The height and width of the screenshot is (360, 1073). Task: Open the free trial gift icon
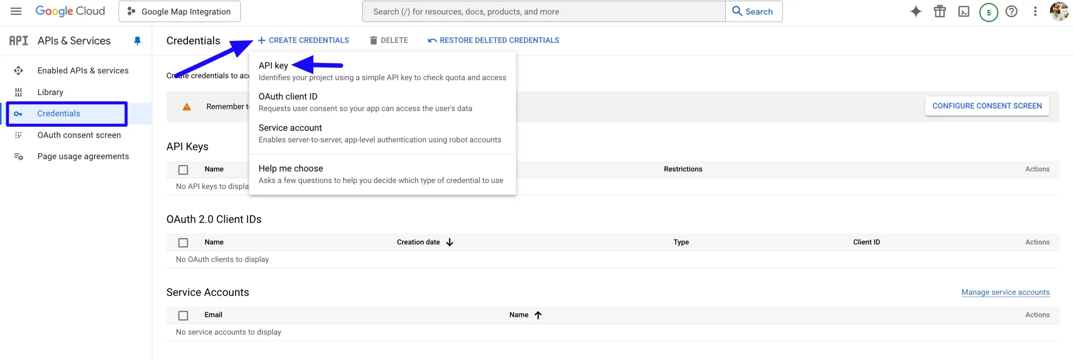click(940, 11)
